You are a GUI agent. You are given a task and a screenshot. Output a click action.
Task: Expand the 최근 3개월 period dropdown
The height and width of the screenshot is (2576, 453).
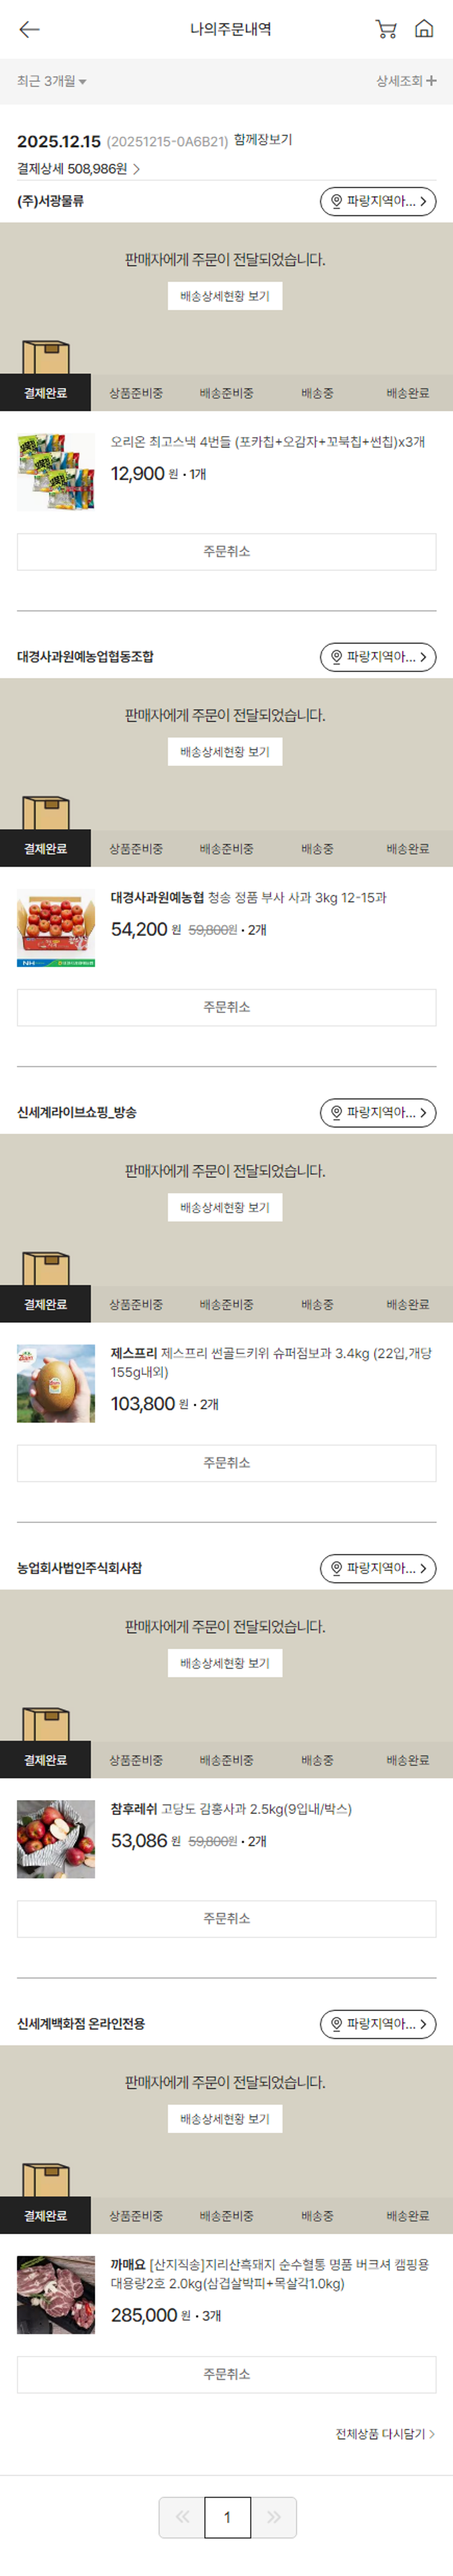click(x=52, y=81)
